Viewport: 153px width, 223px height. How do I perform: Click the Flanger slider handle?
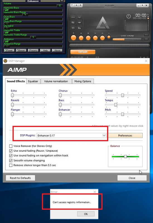tap(12, 114)
